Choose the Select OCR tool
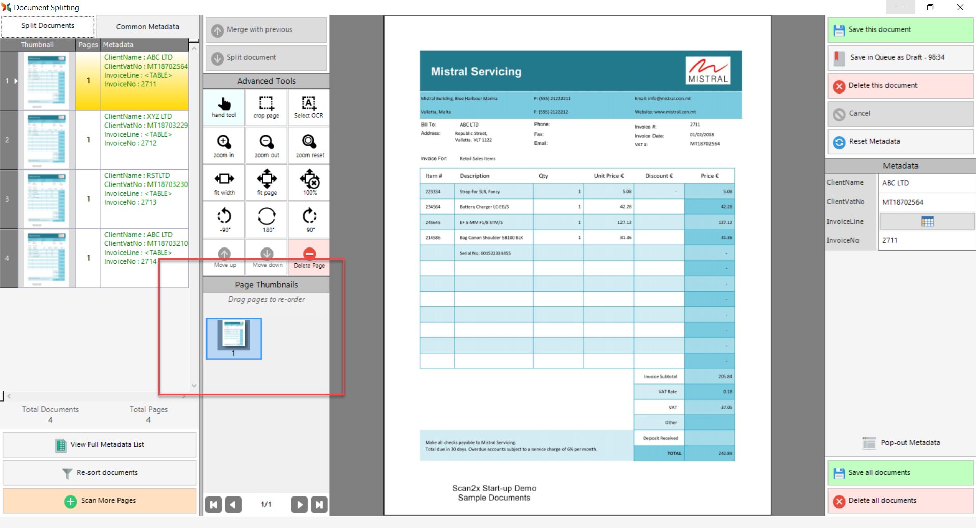The height and width of the screenshot is (528, 976). (309, 107)
